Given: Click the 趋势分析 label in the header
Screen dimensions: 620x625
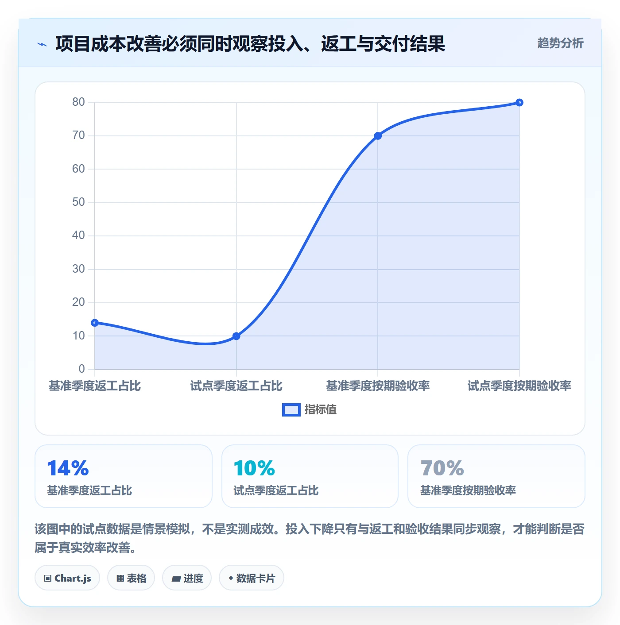Looking at the screenshot, I should click(560, 43).
